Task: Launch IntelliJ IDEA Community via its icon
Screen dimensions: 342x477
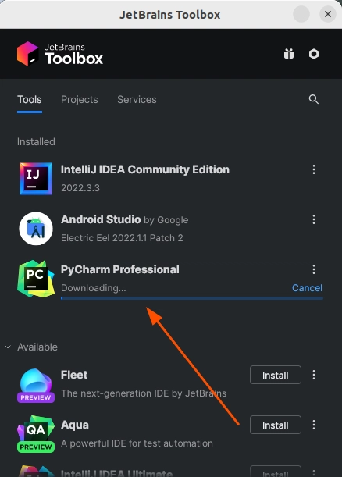Action: tap(36, 179)
